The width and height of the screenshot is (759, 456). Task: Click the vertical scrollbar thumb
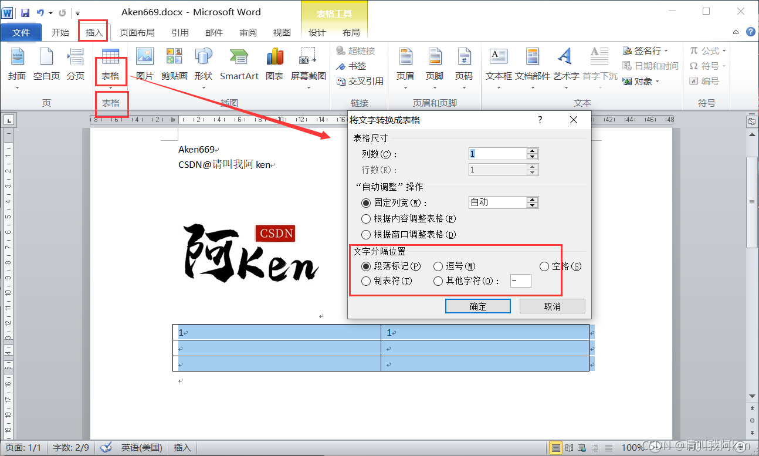[751, 202]
